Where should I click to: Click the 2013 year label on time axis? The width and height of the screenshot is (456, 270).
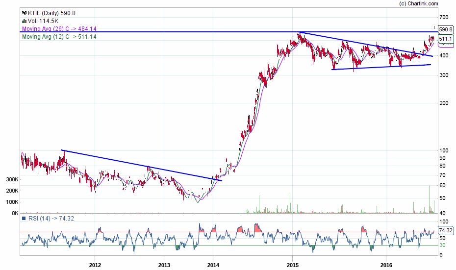coord(164,265)
